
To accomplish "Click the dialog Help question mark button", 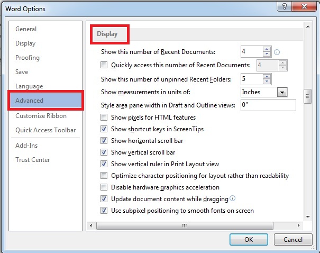I will pos(285,7).
